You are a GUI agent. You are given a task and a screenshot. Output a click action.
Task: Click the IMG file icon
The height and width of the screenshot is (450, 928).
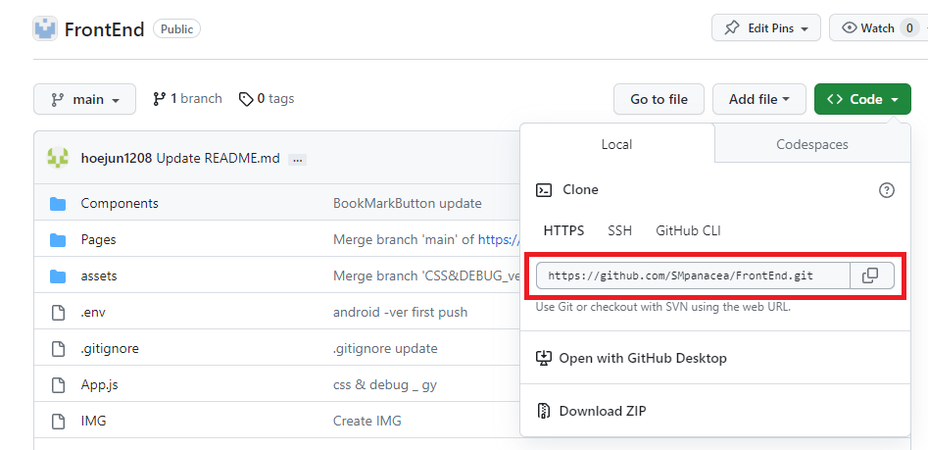[x=58, y=421]
